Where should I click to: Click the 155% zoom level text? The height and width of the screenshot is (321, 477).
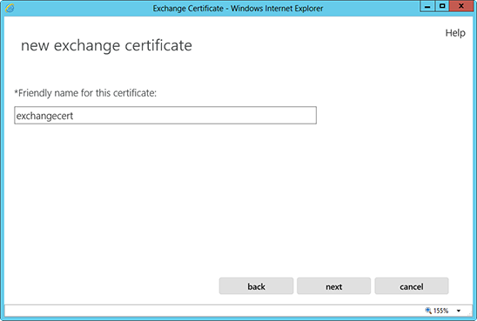coord(440,311)
